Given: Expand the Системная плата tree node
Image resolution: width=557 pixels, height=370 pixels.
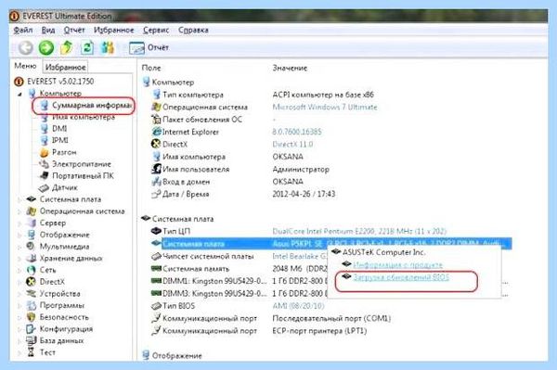Looking at the screenshot, I should 19,199.
